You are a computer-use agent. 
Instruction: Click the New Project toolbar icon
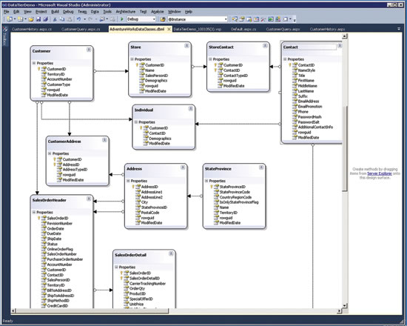pyautogui.click(x=10, y=19)
